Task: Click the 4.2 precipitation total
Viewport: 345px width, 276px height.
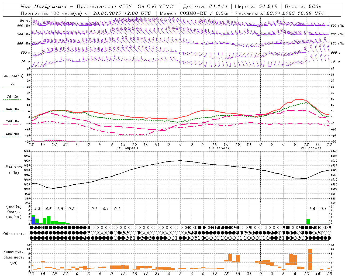Action: (37, 209)
